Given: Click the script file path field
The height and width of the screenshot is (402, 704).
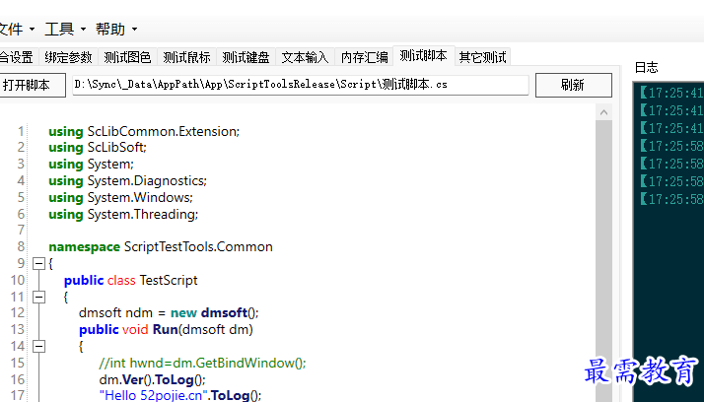Looking at the screenshot, I should (x=301, y=85).
